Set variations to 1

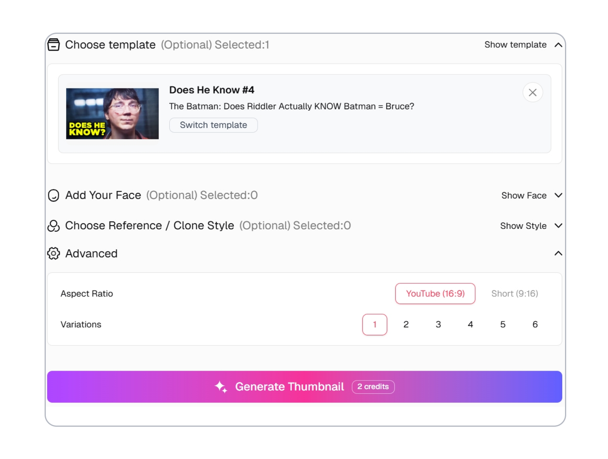[375, 324]
